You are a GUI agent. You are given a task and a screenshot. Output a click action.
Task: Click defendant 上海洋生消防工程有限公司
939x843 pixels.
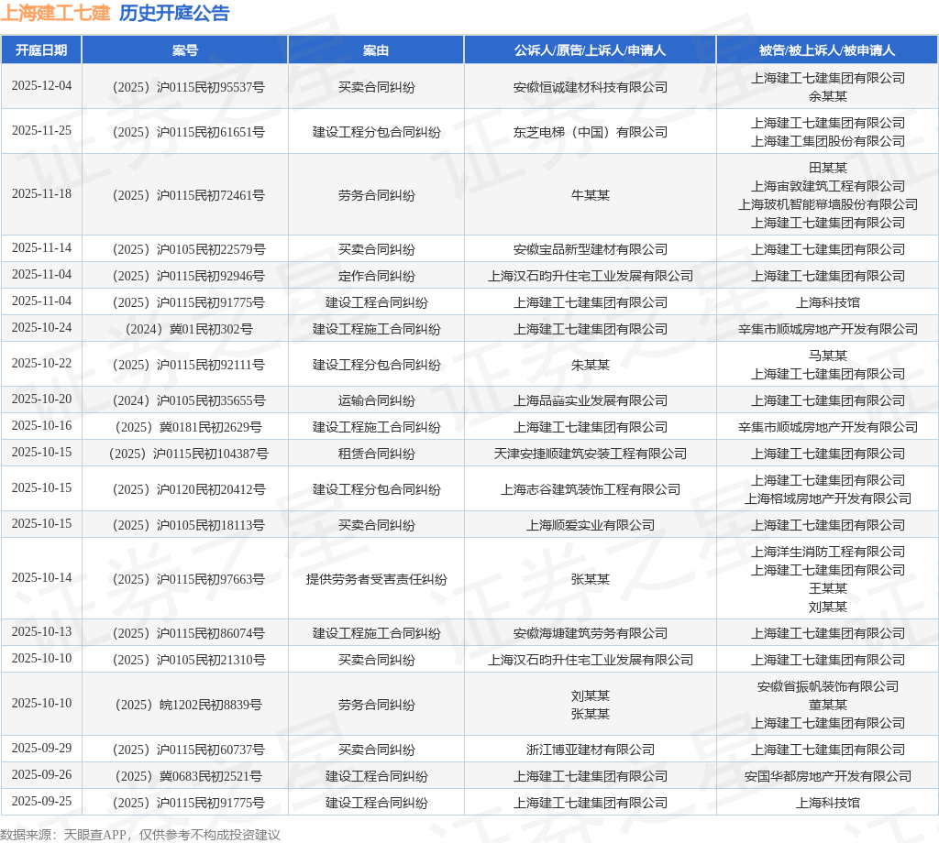(828, 553)
